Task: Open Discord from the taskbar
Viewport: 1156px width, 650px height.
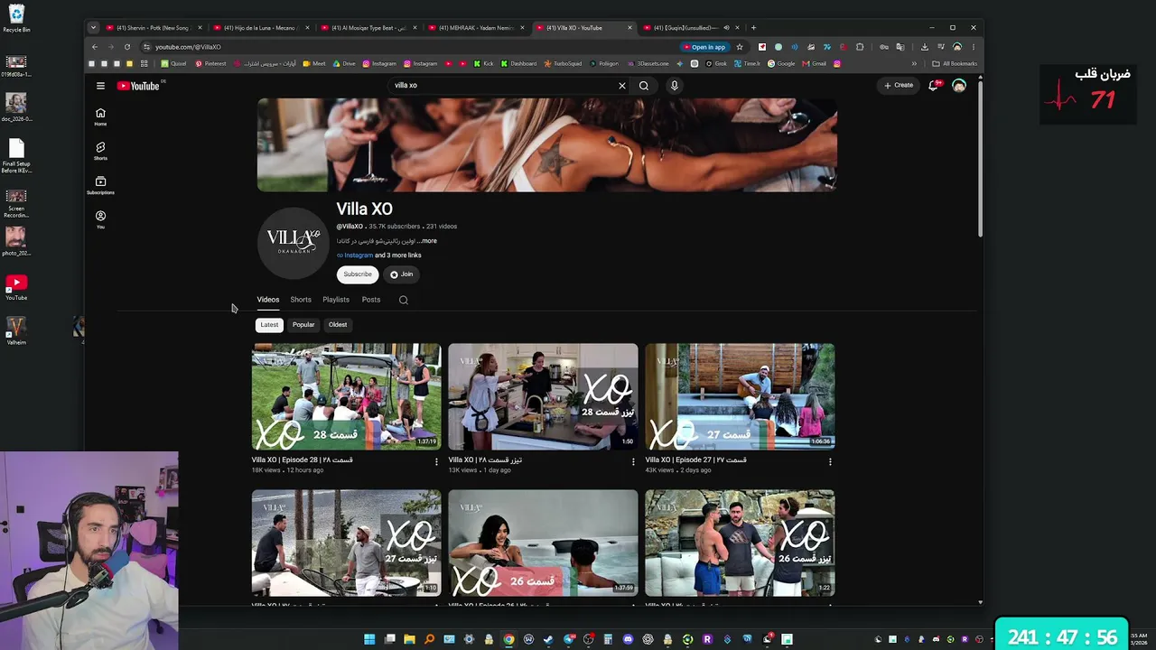Action: (x=628, y=639)
